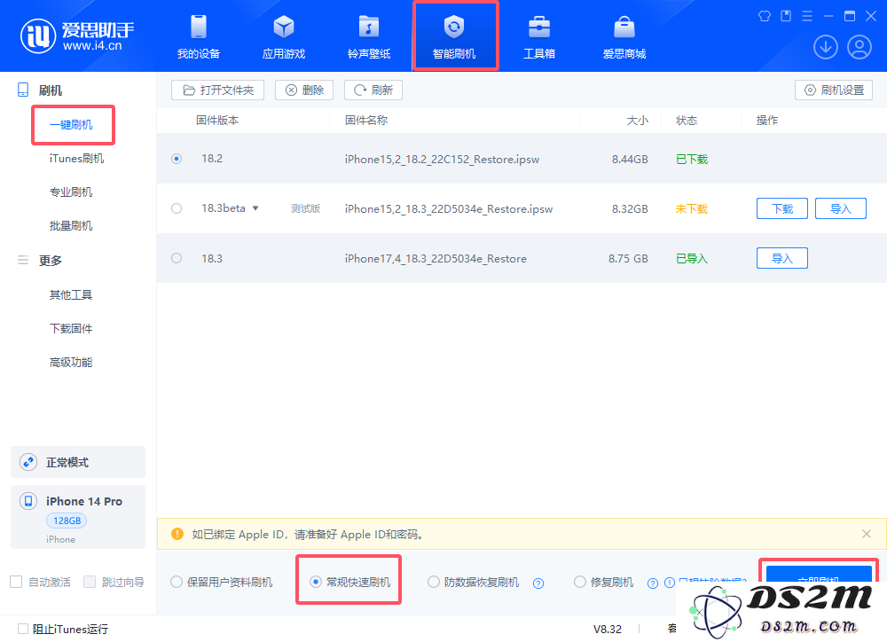Expand the 18.3beta version dropdown arrow
The image size is (887, 642).
[x=255, y=208]
